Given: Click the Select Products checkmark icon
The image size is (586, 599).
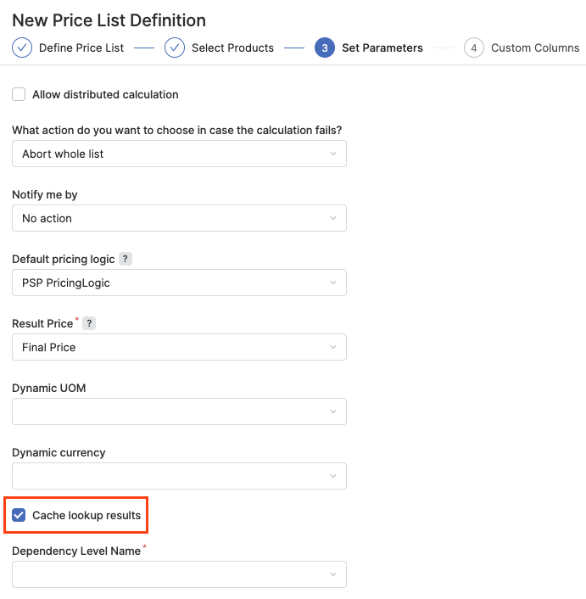Looking at the screenshot, I should 175,48.
